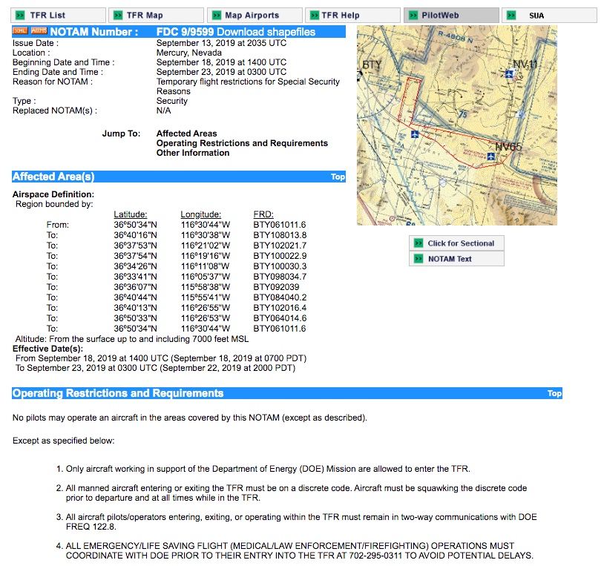Jump to Operating Restrictions and Requirements
The width and height of the screenshot is (604, 566).
(242, 143)
